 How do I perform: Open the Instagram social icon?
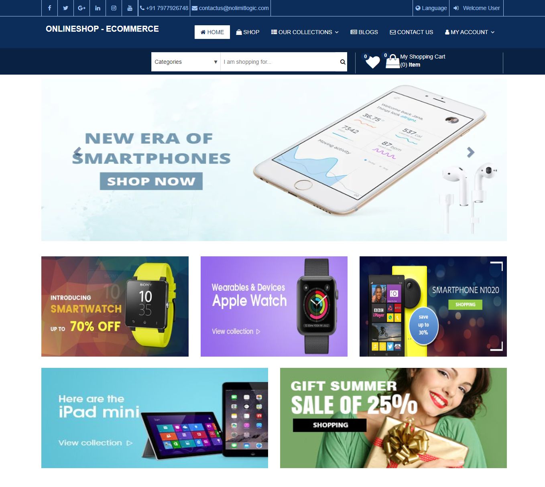[x=114, y=8]
